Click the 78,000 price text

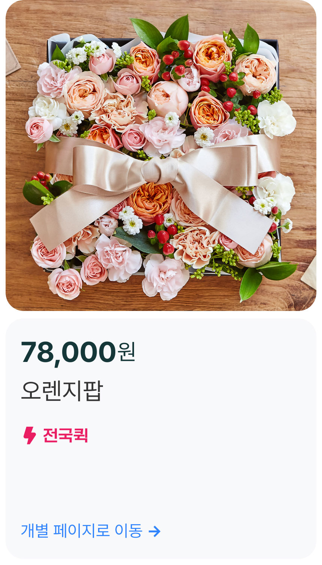click(68, 353)
